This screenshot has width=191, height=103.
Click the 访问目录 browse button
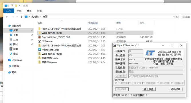click(x=121, y=76)
